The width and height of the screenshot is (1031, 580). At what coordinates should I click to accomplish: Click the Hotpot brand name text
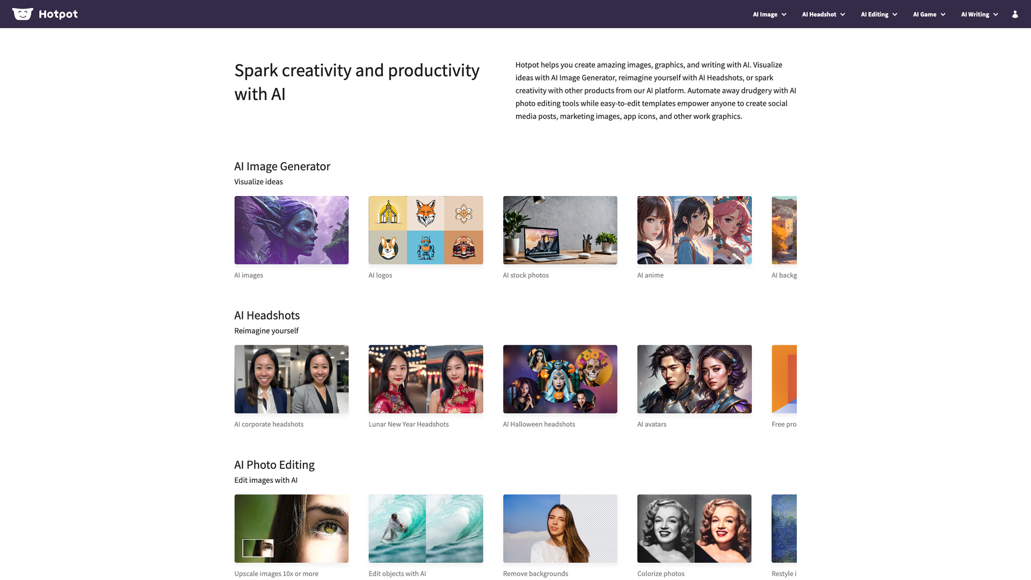[58, 15]
